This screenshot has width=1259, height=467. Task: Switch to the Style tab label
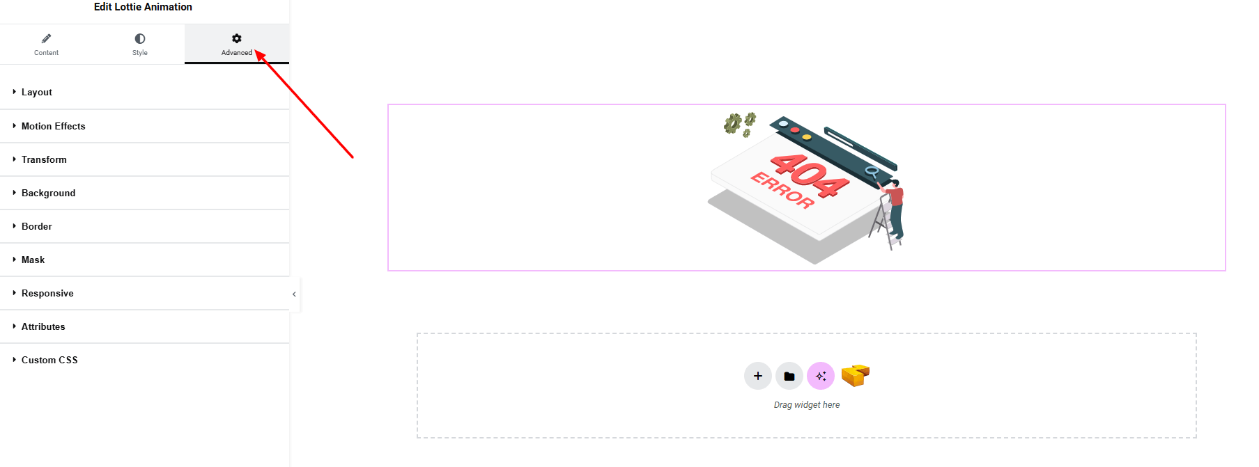coord(140,53)
